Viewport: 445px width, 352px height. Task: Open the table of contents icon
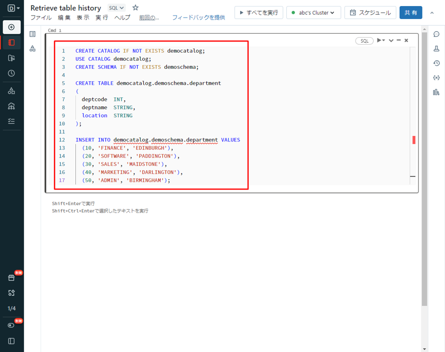tap(33, 34)
